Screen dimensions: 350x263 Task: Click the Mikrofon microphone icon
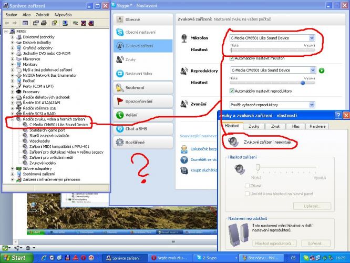[x=184, y=38]
